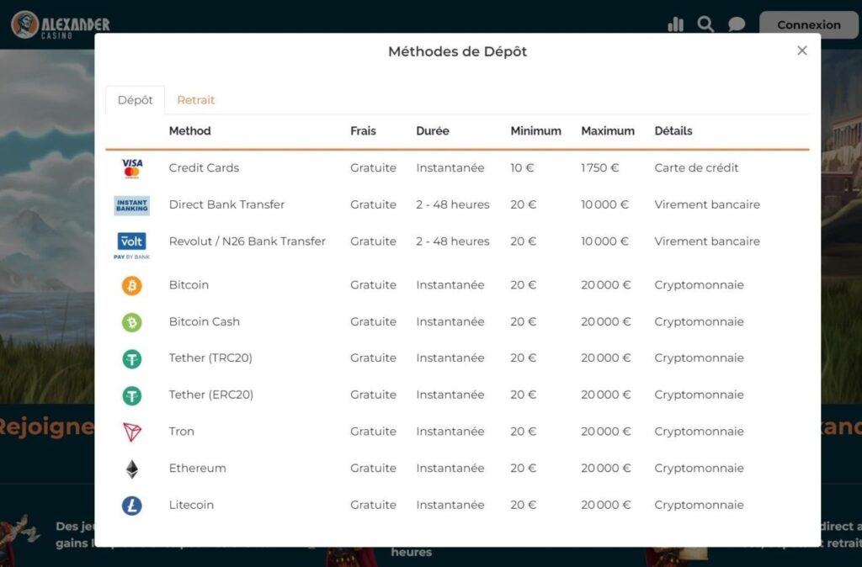Screen dimensions: 862x567
Task: Click the Durée column header
Action: click(433, 130)
